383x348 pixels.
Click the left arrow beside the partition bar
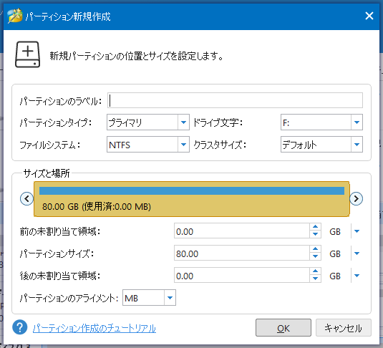pos(26,198)
